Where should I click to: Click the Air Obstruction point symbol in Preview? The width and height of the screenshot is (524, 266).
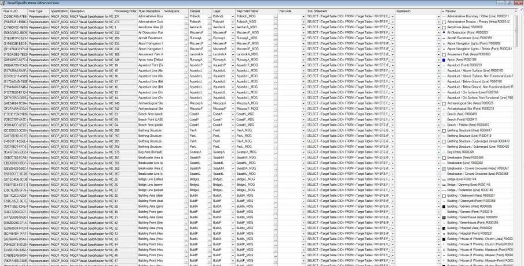(444, 33)
